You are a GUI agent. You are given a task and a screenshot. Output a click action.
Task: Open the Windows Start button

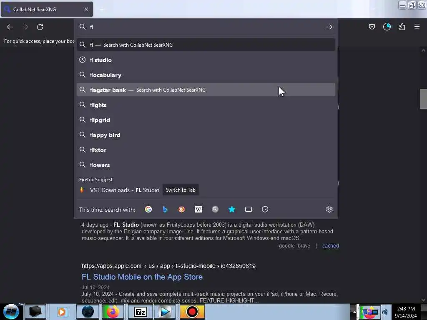11,312
